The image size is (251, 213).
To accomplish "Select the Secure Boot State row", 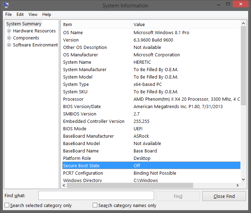I will [x=151, y=165].
